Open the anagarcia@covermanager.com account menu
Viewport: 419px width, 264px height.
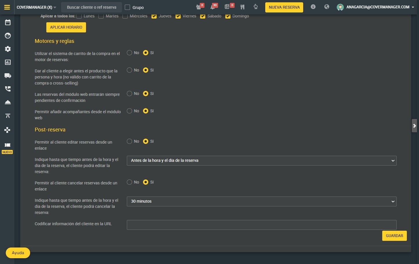pos(376,7)
